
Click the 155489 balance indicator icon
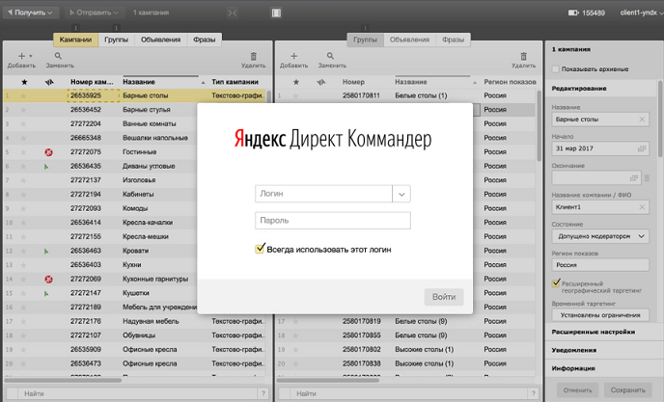pos(572,13)
